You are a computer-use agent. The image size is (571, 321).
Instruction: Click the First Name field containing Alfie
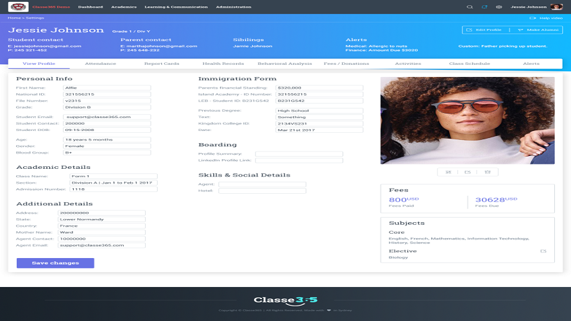(107, 88)
